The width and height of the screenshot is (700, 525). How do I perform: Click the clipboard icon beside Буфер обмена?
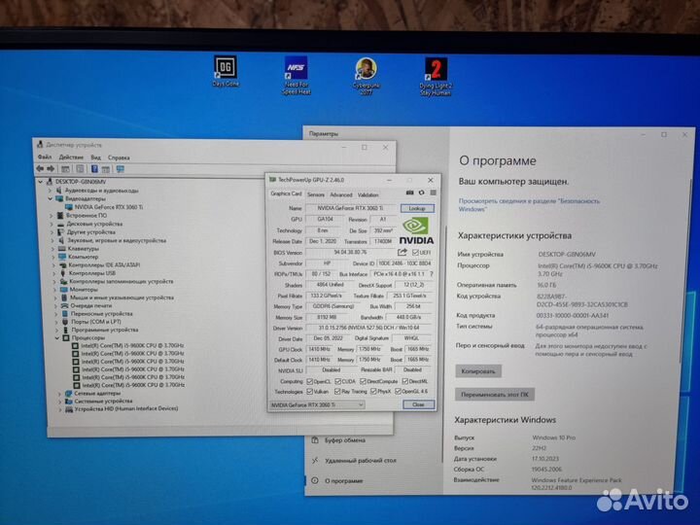tap(315, 440)
